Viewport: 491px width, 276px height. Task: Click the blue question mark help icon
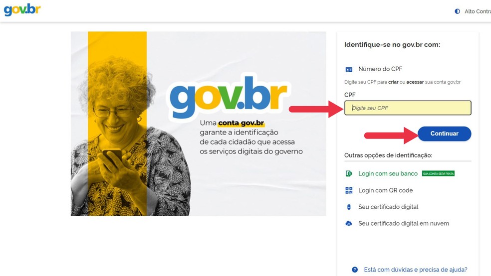point(354,270)
